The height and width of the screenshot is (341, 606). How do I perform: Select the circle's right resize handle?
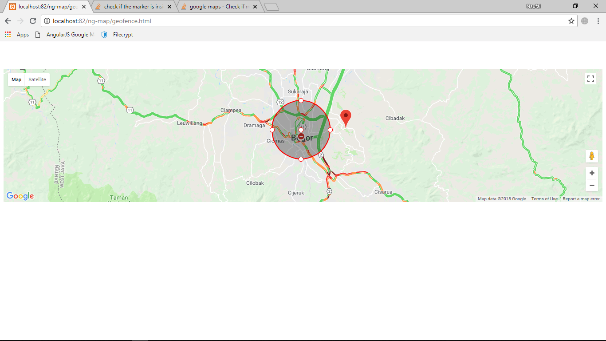(x=330, y=130)
